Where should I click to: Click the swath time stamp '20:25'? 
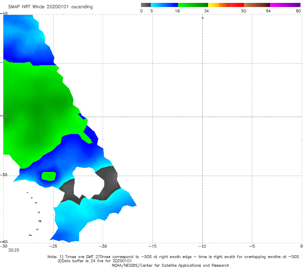[x=14, y=250]
